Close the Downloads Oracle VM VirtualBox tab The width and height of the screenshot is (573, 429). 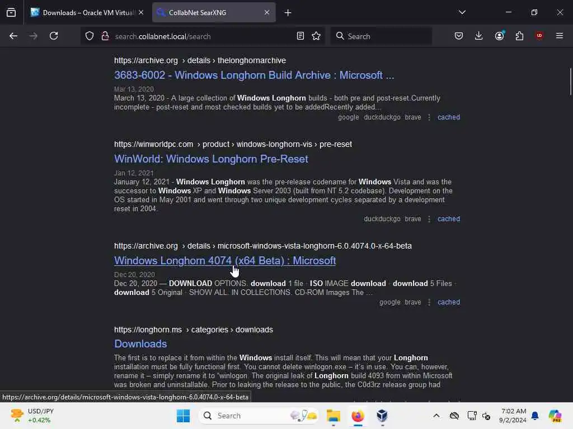[141, 13]
